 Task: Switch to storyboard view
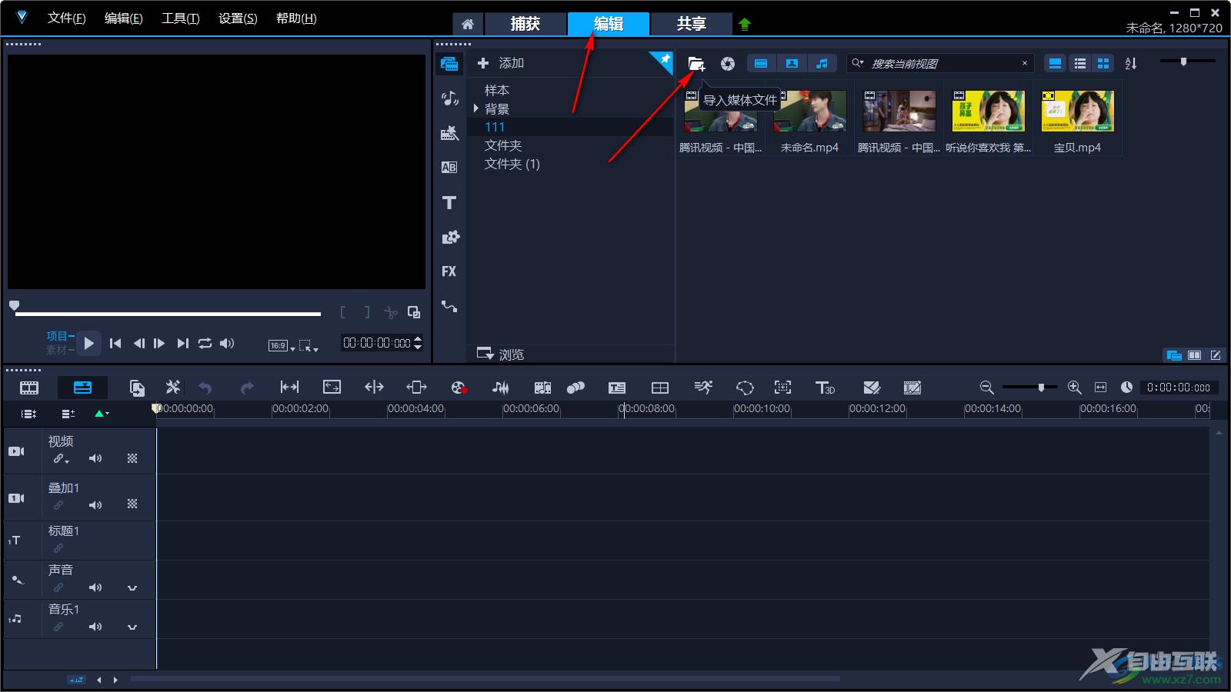click(x=29, y=388)
